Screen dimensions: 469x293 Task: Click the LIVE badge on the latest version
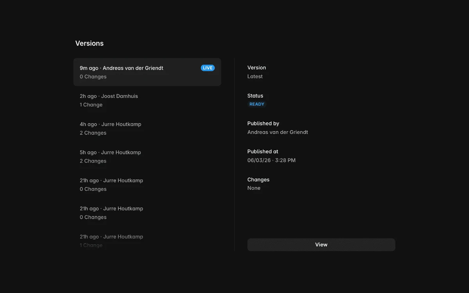pos(208,68)
